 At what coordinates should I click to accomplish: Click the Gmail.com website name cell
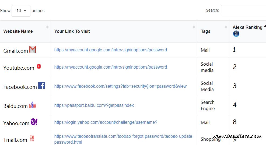pos(16,51)
